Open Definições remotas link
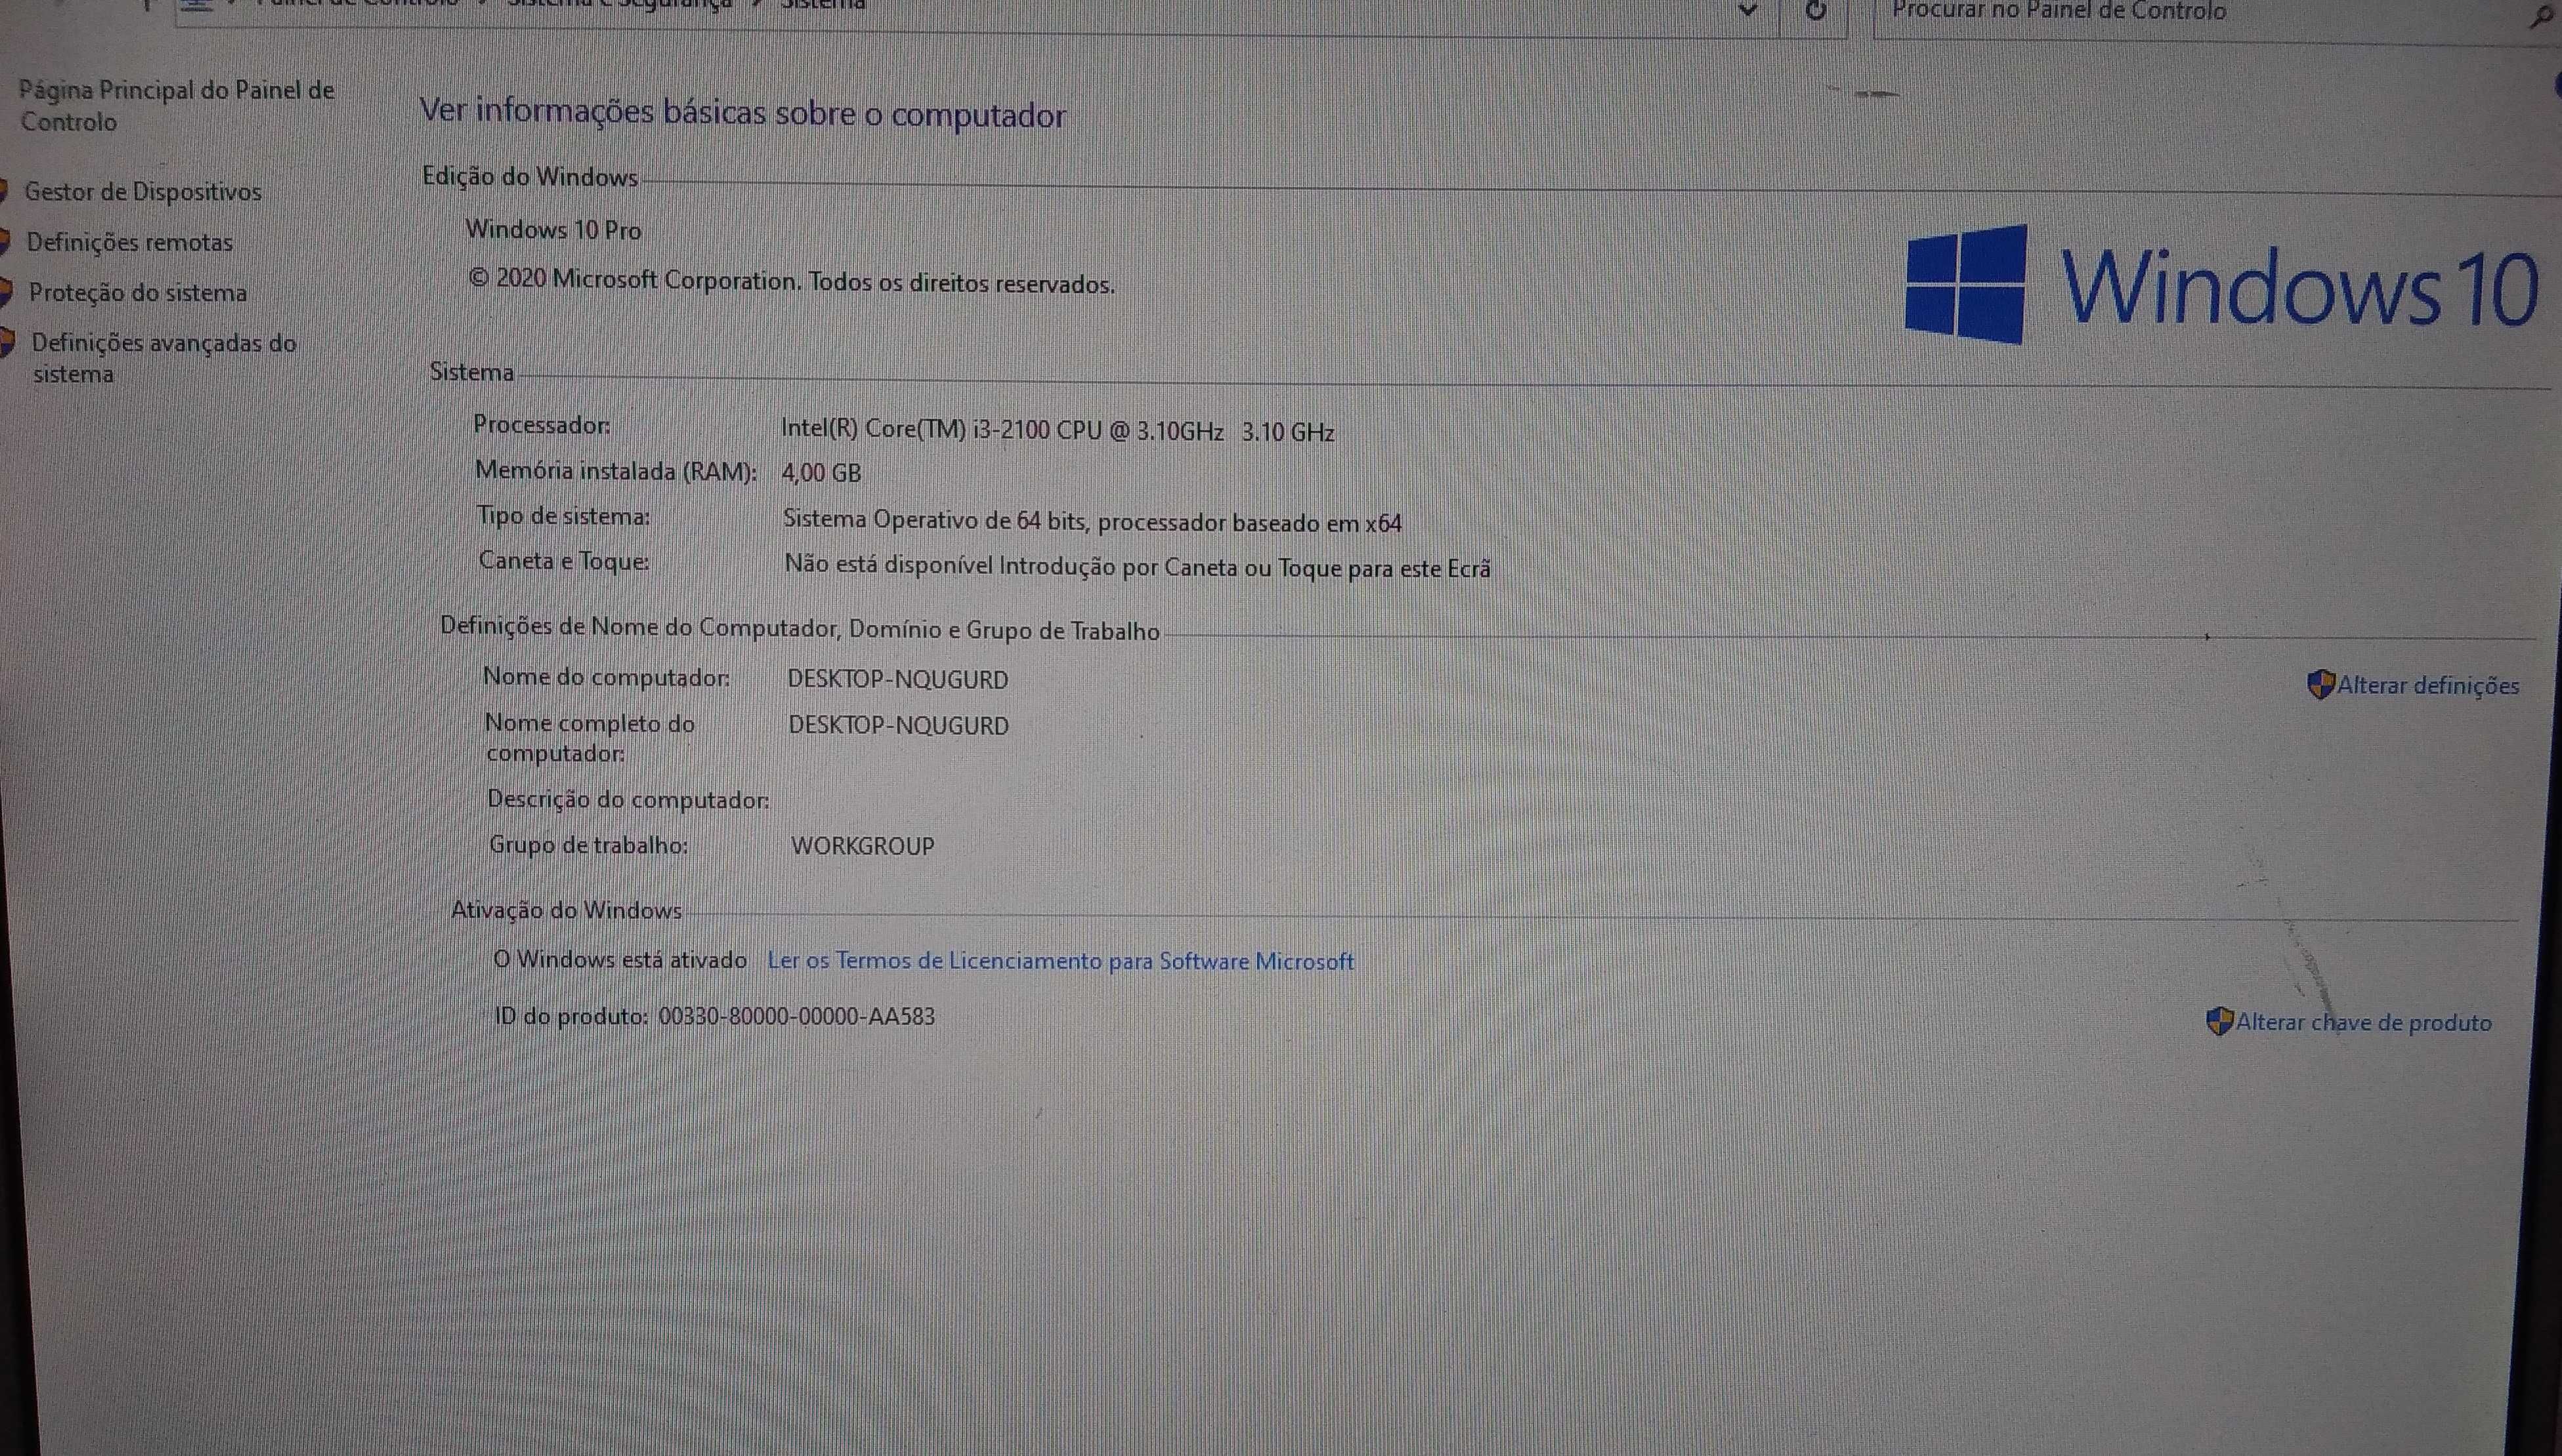 pyautogui.click(x=129, y=242)
